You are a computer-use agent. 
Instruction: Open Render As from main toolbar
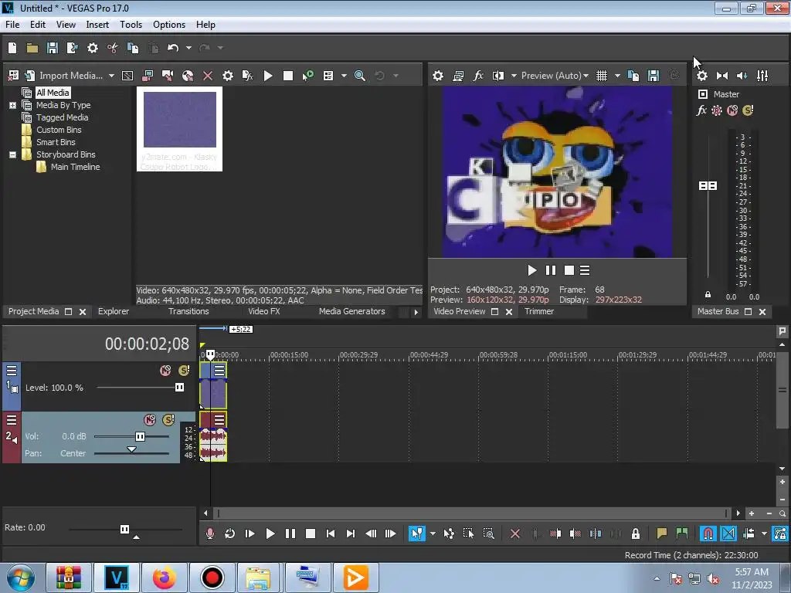[x=72, y=48]
